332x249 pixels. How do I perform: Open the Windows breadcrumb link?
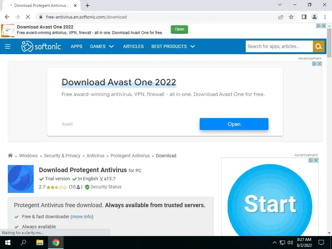point(29,156)
